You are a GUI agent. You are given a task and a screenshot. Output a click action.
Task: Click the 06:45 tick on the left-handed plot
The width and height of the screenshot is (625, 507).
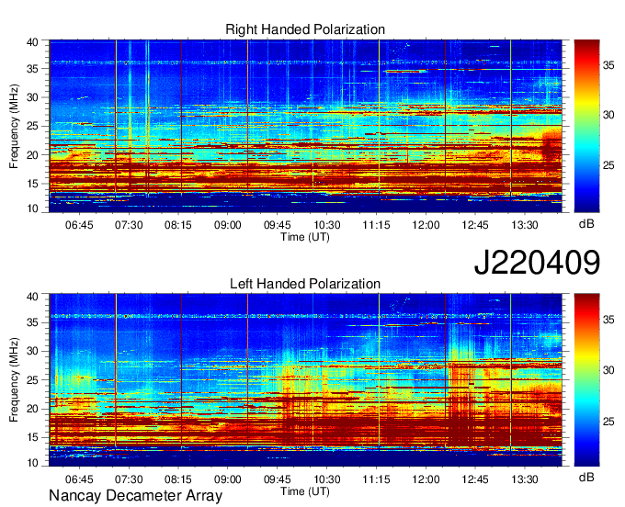79,479
